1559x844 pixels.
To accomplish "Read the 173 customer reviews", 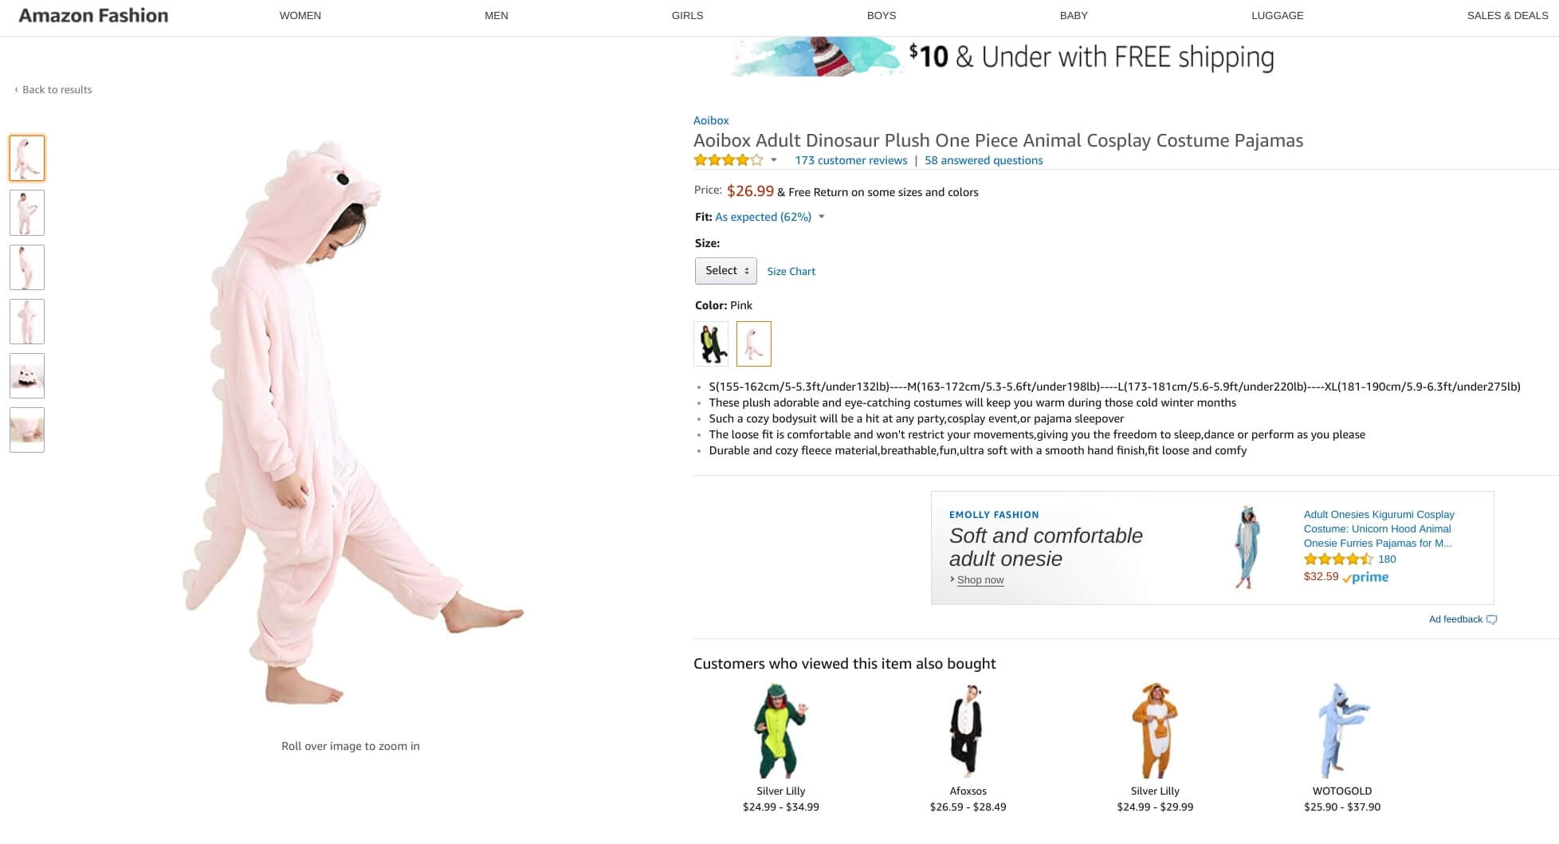I will coord(851,160).
